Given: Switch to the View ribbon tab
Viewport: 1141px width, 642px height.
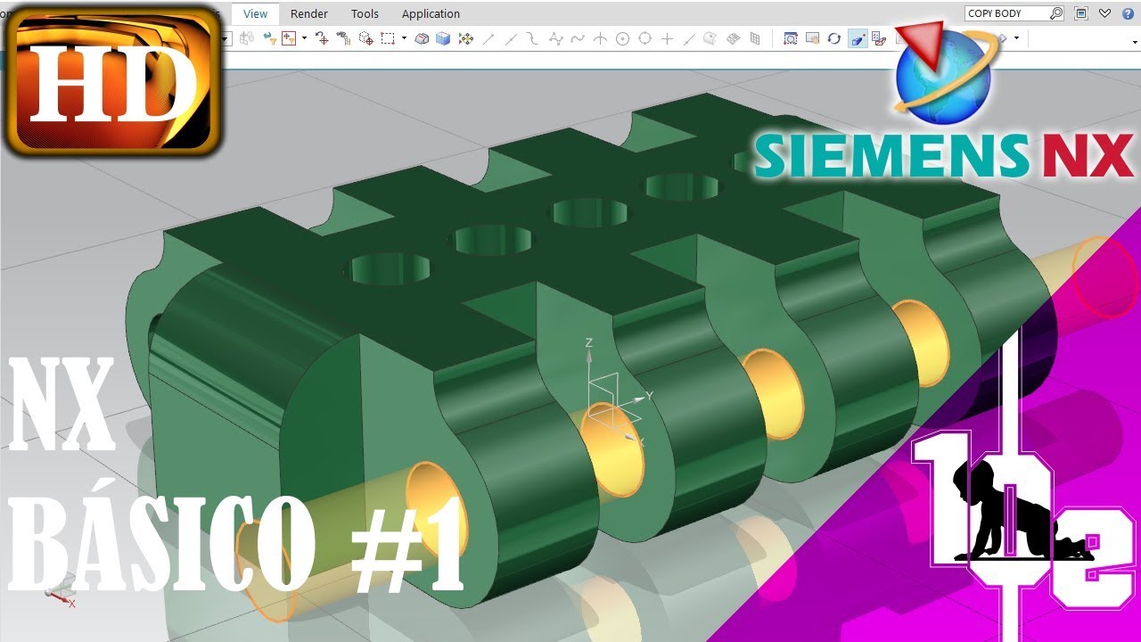Looking at the screenshot, I should 256,13.
